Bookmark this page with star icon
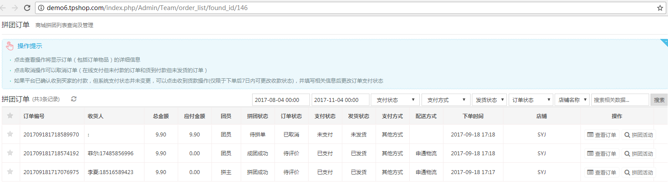Screen dimensions: 668x192 click(660, 8)
